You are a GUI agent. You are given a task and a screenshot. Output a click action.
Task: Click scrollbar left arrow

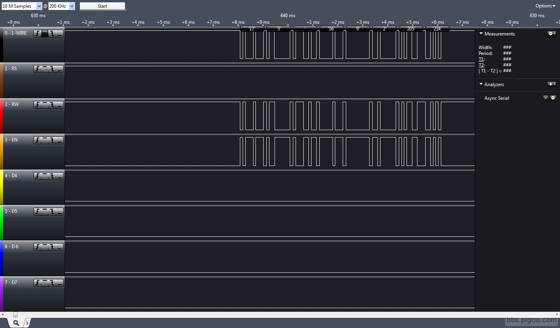click(x=2, y=314)
